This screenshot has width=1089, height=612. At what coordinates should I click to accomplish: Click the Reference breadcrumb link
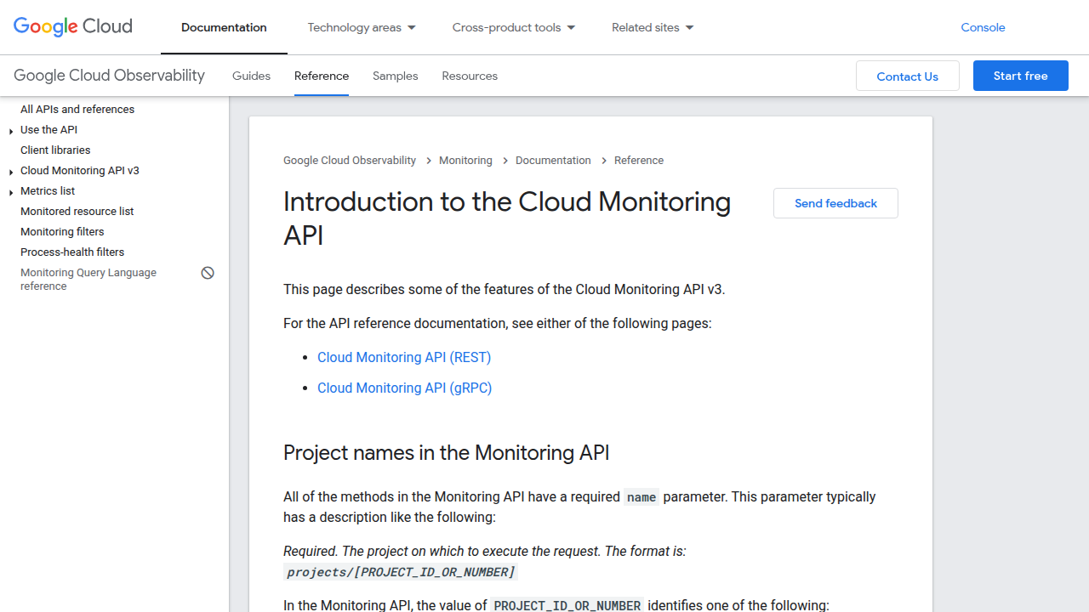click(x=639, y=160)
